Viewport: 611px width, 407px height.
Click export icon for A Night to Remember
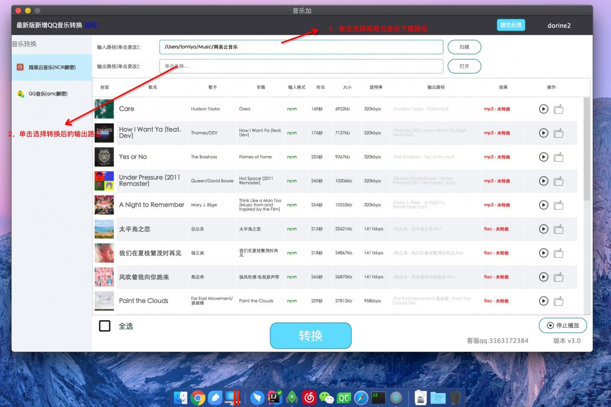tap(558, 205)
